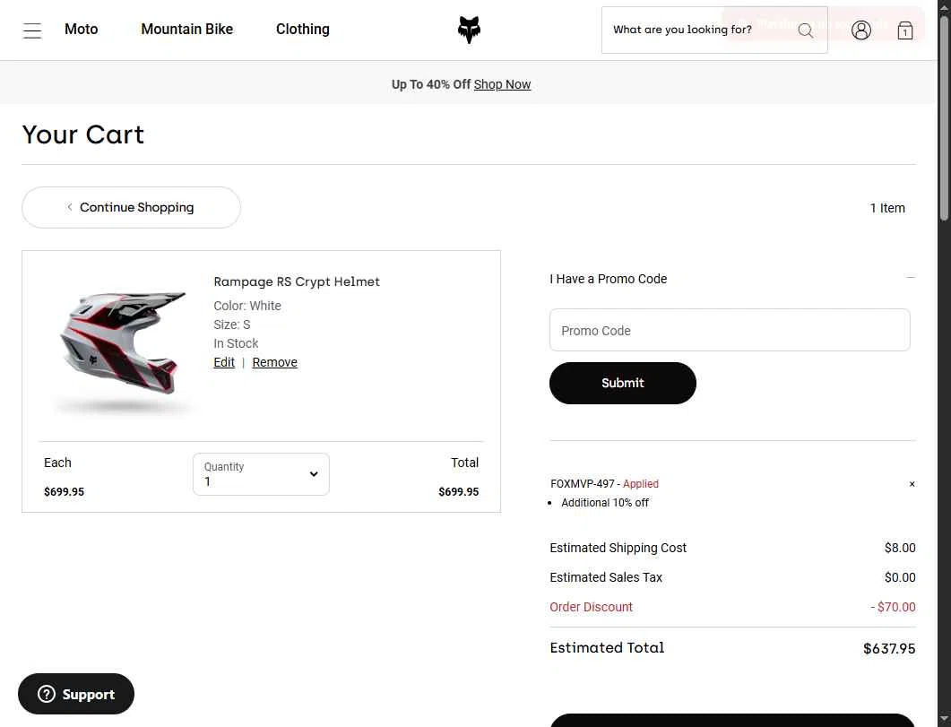Click the Support help icon button
The image size is (951, 727).
[76, 694]
